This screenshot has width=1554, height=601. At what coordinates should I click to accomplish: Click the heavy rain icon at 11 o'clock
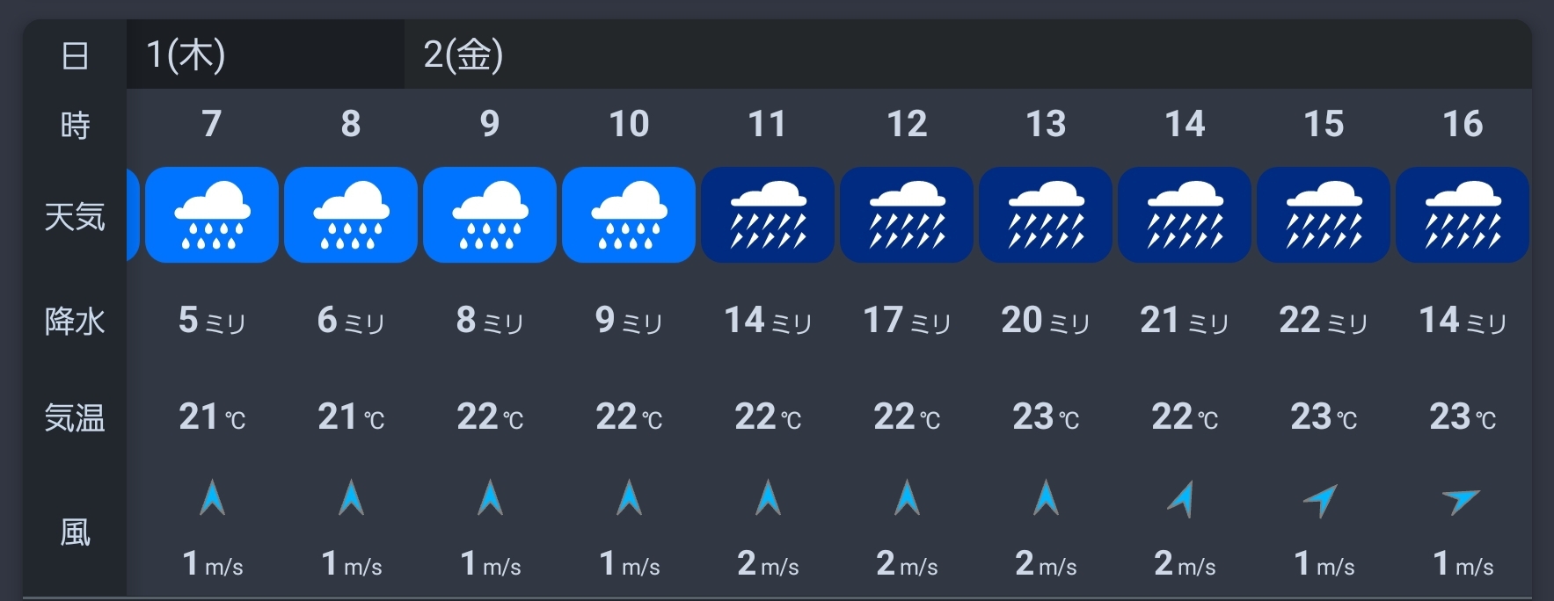tap(768, 215)
